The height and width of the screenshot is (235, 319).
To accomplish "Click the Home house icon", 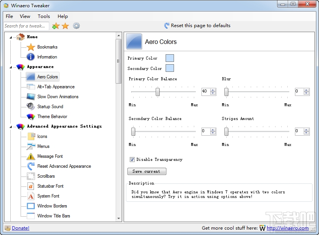I will tap(21, 37).
